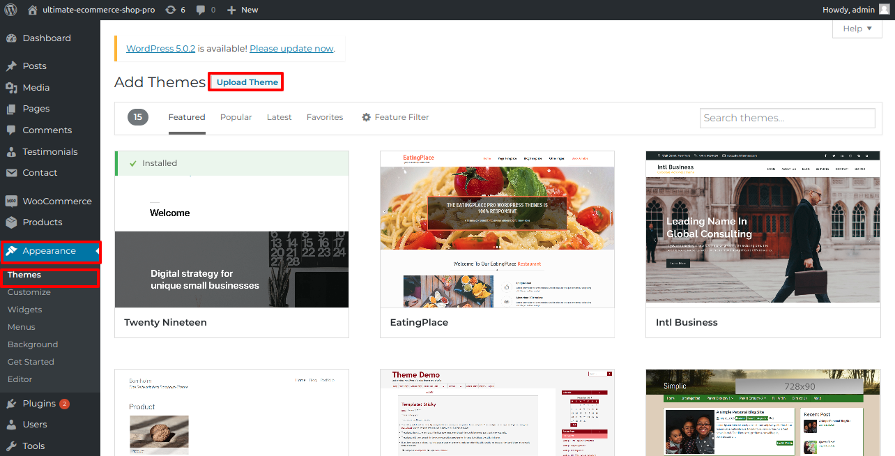This screenshot has height=456, width=895.
Task: Click the theme count badge showing 15
Action: [138, 117]
